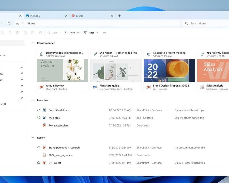229x183 pixels.
Task: Click the date 8/10/2022 9:23 AM
Action: point(120,110)
